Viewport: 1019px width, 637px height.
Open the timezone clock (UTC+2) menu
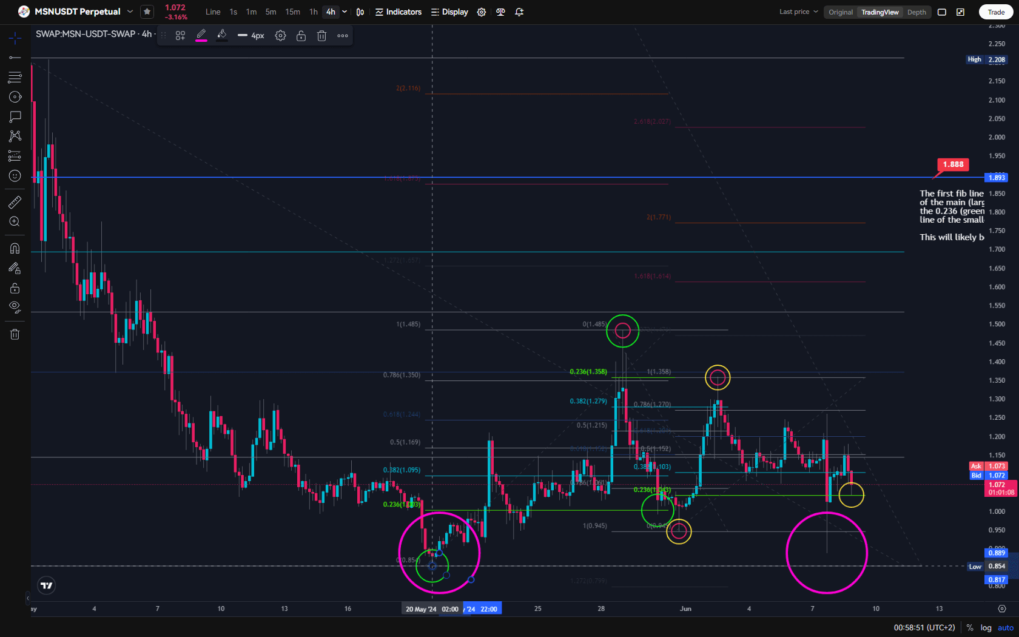[x=924, y=628]
